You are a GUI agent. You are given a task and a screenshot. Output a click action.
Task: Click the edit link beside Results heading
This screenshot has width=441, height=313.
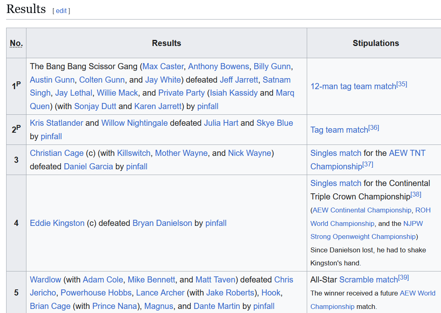pyautogui.click(x=61, y=11)
